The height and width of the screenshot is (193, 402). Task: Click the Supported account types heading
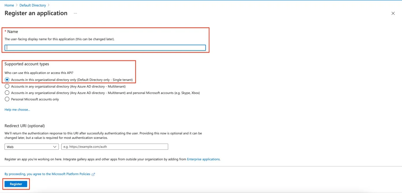pos(27,64)
